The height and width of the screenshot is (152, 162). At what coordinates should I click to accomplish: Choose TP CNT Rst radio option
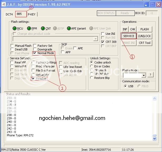pos(91,74)
